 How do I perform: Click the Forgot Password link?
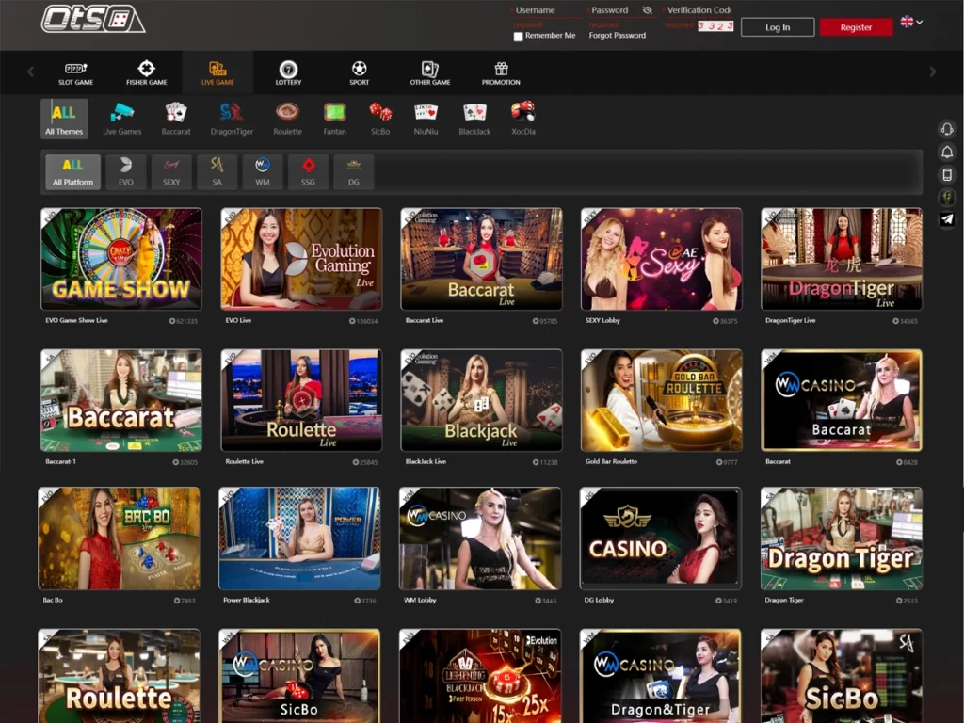[x=617, y=35]
